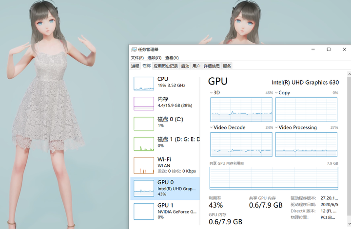Click the driver date 2020/6/5
The height and width of the screenshot is (229, 351).
click(x=329, y=205)
